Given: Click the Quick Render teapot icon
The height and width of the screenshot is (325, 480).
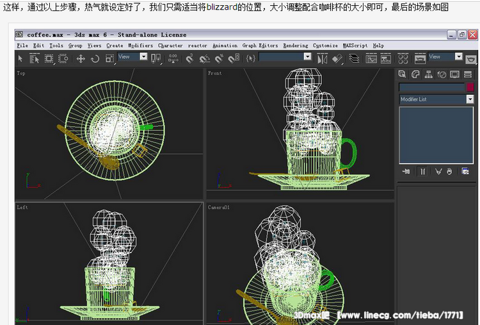Looking at the screenshot, I should [x=471, y=58].
